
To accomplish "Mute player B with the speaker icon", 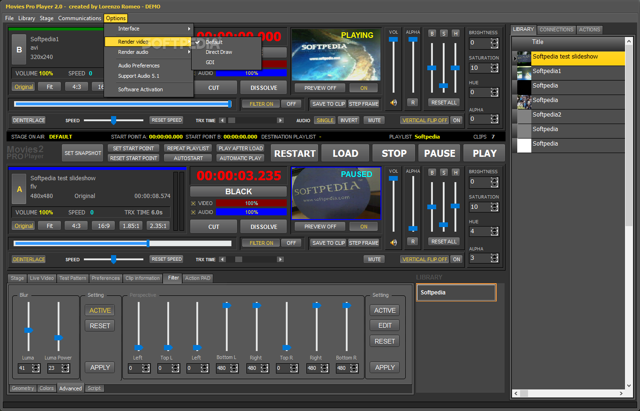I will pos(394,103).
